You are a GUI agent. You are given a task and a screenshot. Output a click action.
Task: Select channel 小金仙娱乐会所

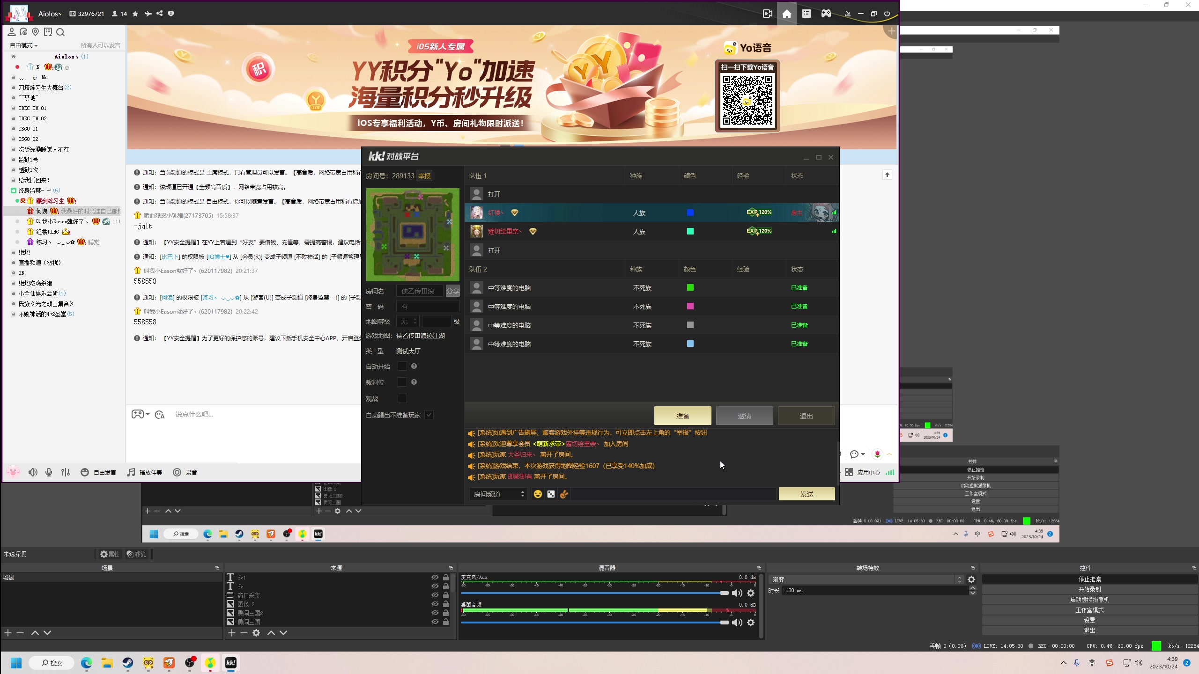pos(38,293)
